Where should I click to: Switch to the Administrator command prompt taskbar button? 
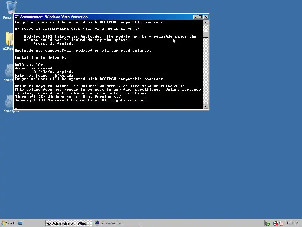click(68, 223)
